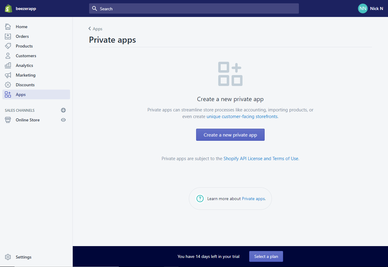388x267 pixels.
Task: Add a sales channel plus icon
Action: [63, 110]
